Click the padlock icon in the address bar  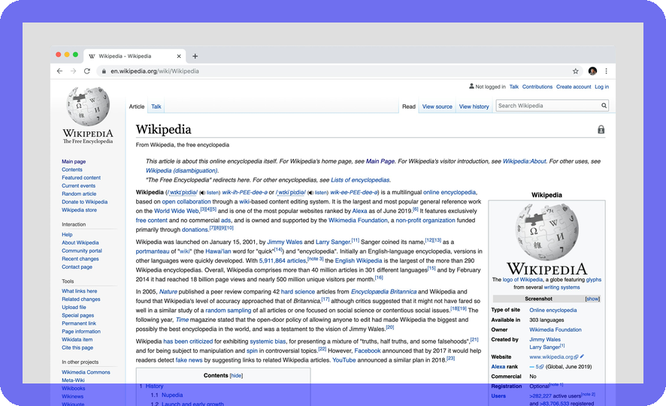(104, 71)
